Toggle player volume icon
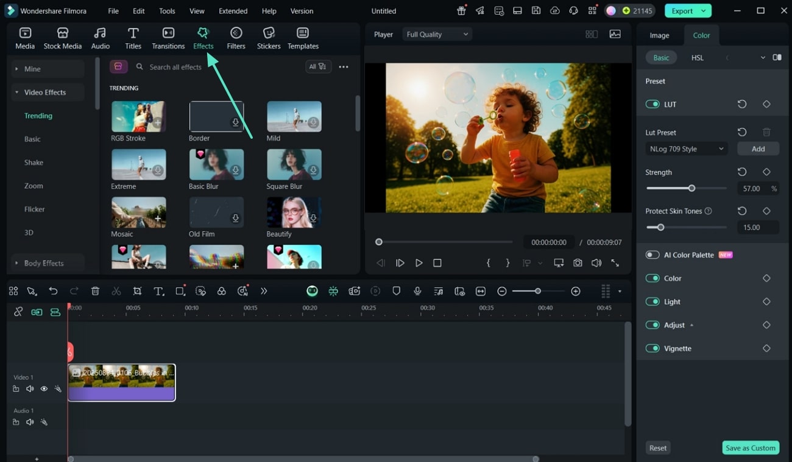 pos(596,263)
